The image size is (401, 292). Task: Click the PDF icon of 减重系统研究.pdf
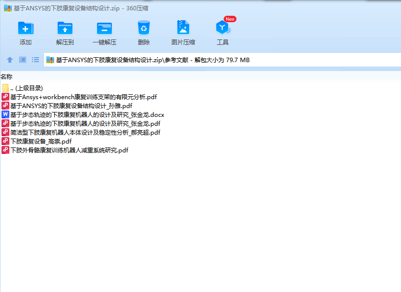point(5,150)
